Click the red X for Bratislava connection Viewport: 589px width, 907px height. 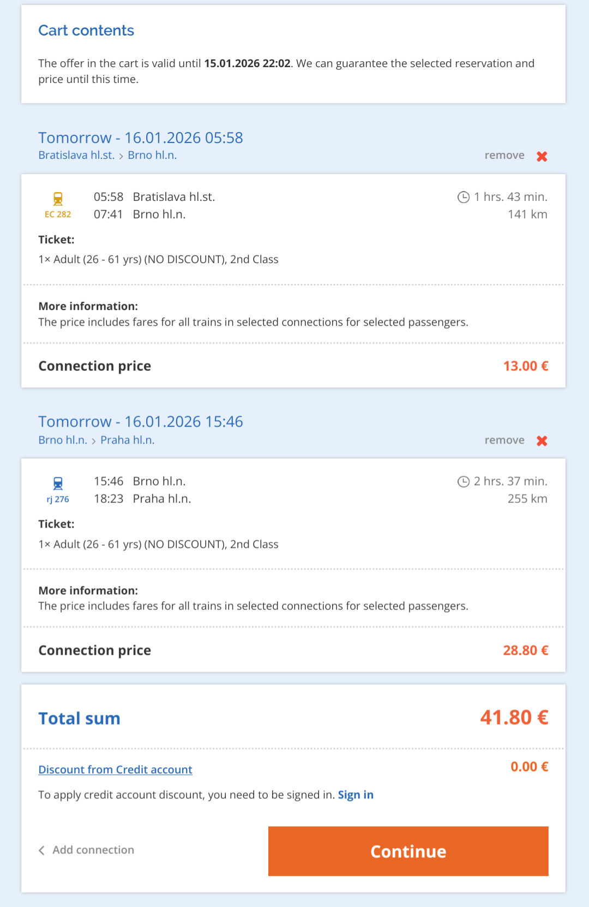point(542,156)
